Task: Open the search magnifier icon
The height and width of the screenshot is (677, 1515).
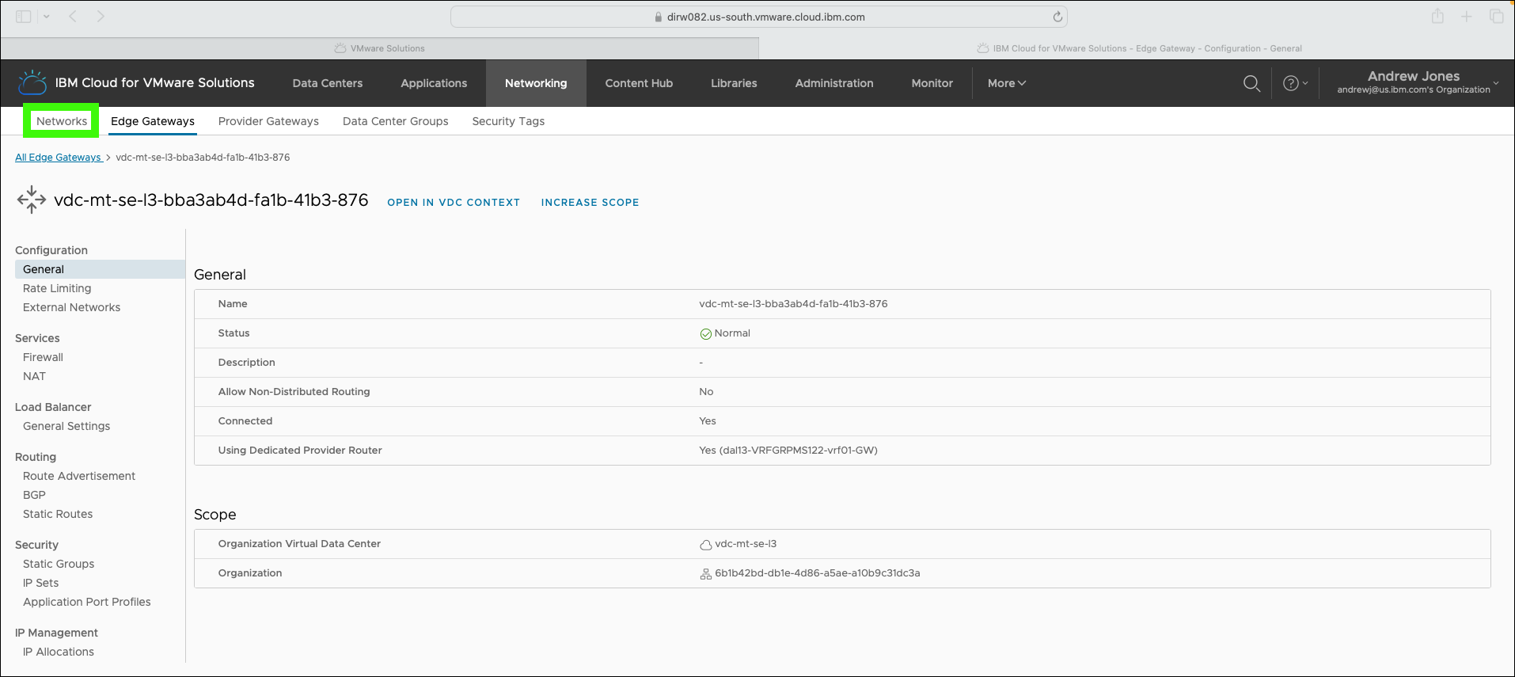Action: coord(1251,83)
